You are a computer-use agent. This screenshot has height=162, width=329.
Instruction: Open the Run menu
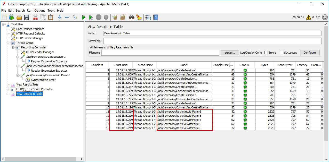coord(29,11)
